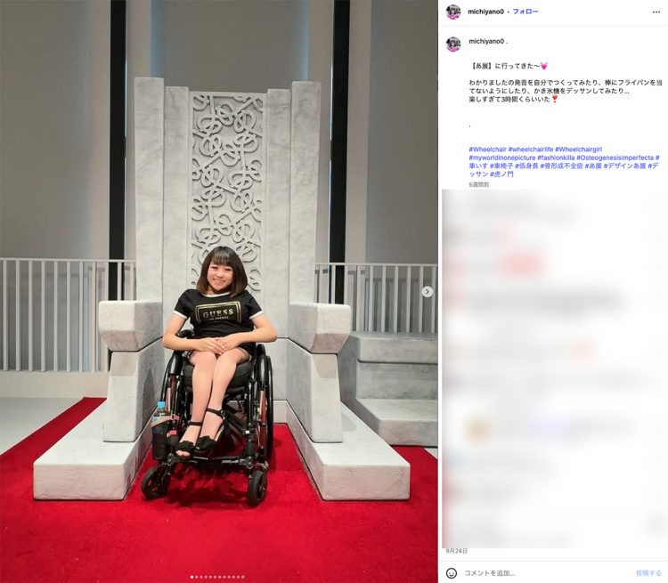
Task: Click michiyano0 username in post header
Action: point(485,12)
